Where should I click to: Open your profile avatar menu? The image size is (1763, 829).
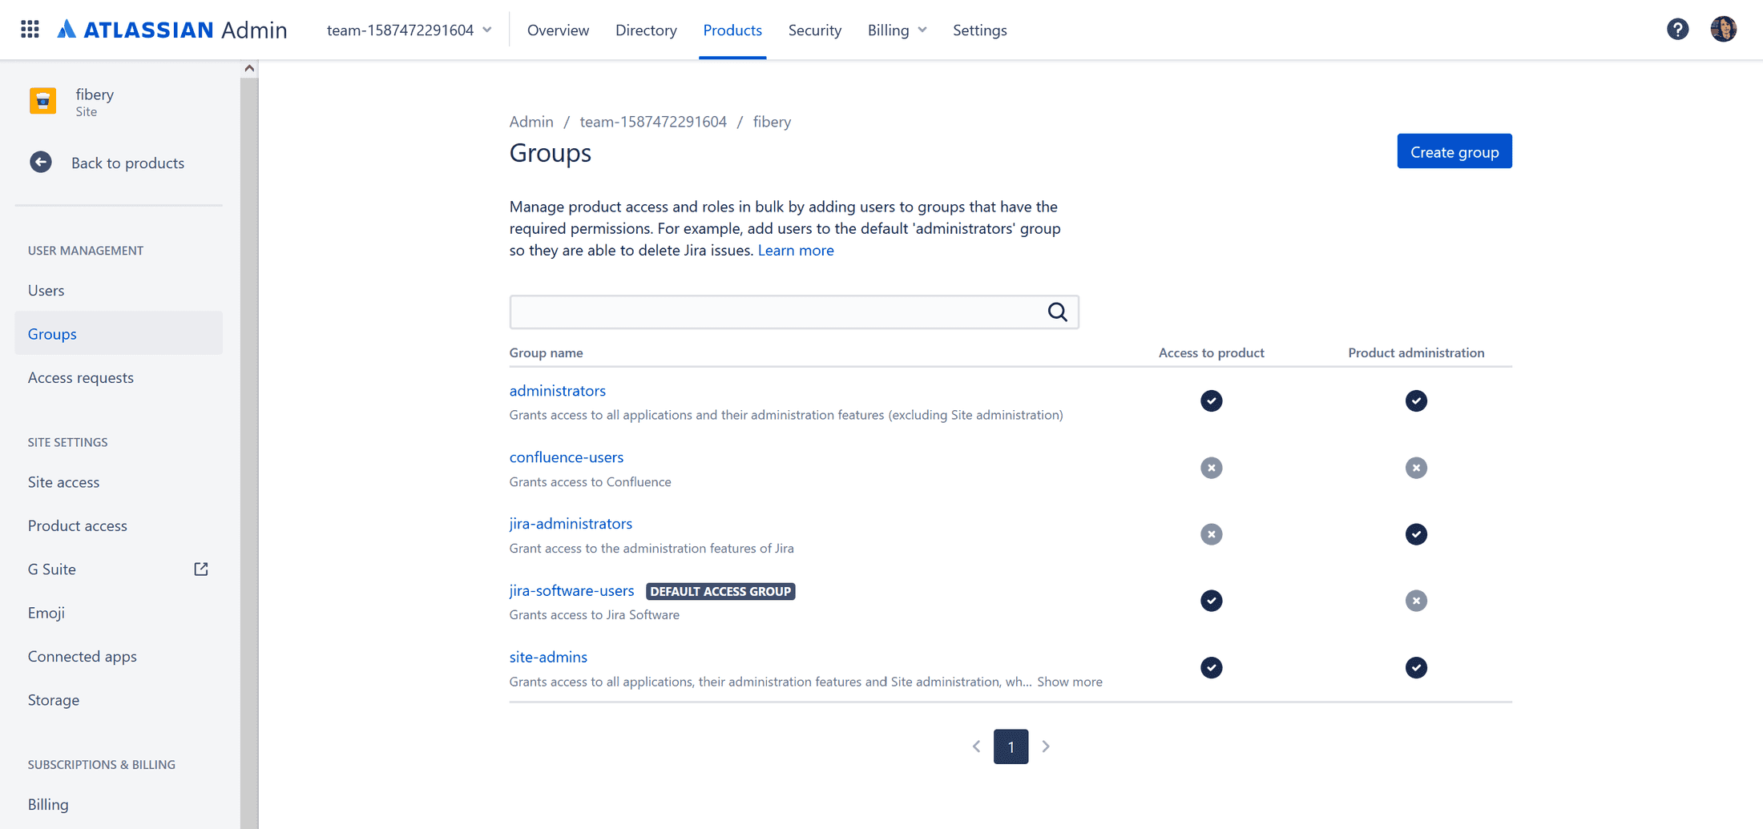(1723, 29)
